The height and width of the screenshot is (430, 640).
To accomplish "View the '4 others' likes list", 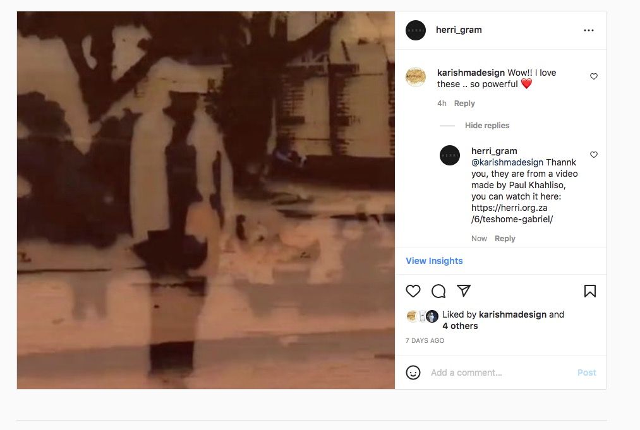I will click(460, 326).
